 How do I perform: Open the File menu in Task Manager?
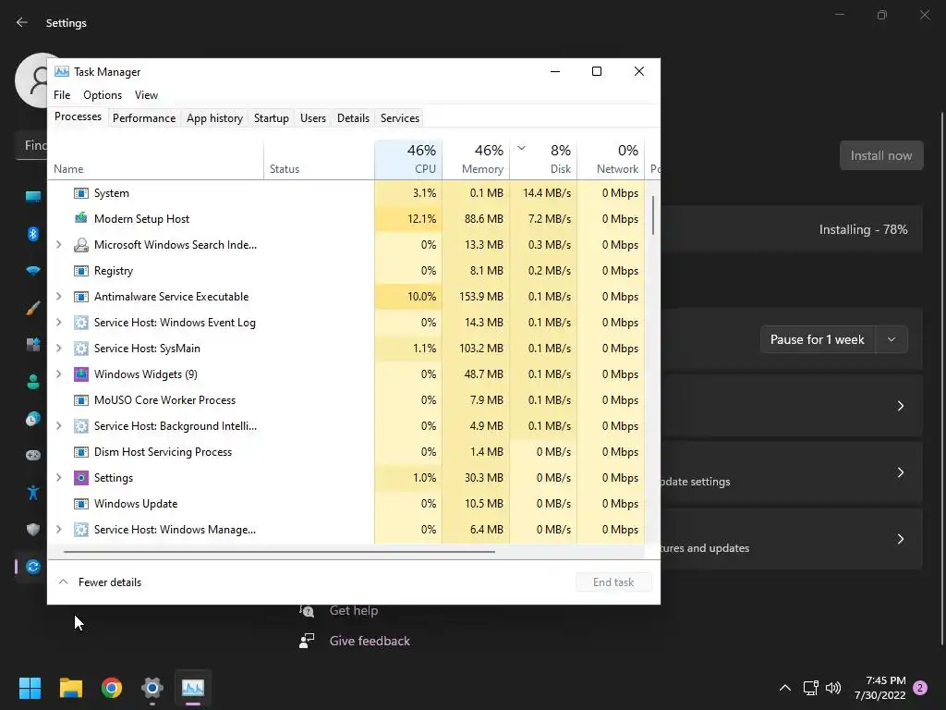[x=62, y=95]
